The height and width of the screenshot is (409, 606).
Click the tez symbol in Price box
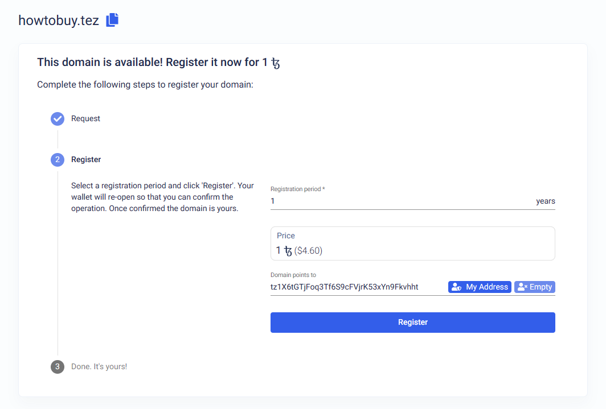pos(288,251)
